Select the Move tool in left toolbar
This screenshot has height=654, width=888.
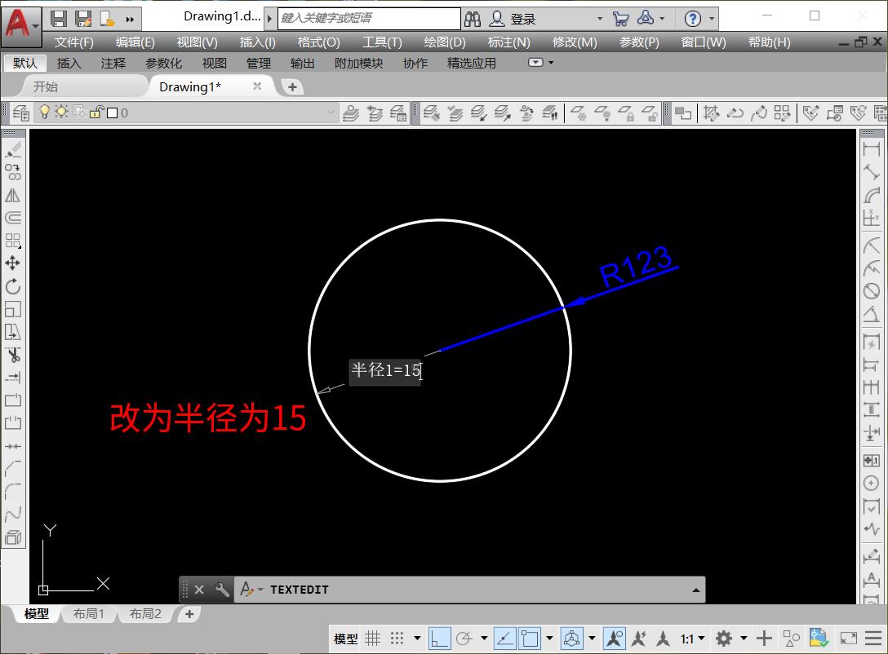[x=13, y=263]
